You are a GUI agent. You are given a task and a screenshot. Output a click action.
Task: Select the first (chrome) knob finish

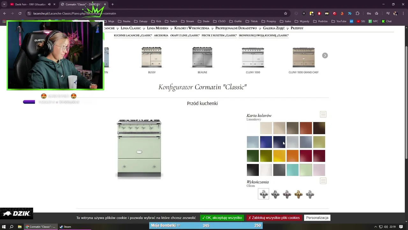point(264,194)
